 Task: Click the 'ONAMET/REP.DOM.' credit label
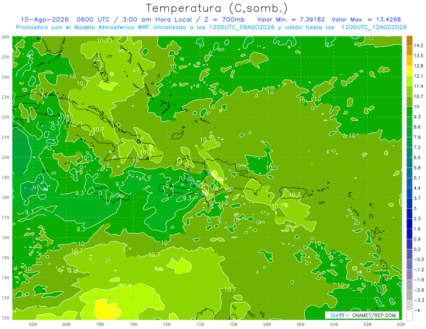(375, 315)
